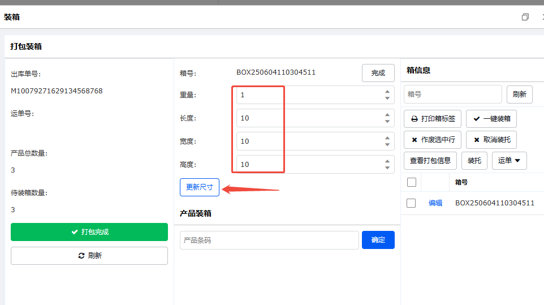
Task: Click the 产品装箱 section heading
Action: click(196, 213)
